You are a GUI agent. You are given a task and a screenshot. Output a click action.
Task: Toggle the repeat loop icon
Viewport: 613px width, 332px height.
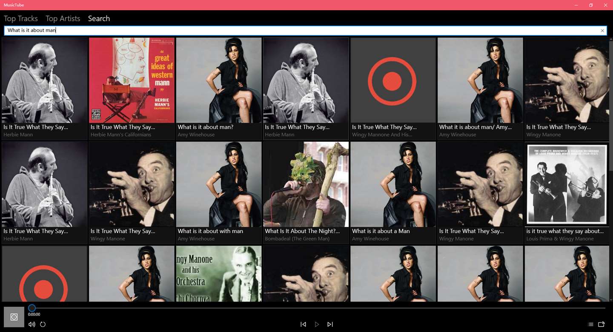pos(43,324)
